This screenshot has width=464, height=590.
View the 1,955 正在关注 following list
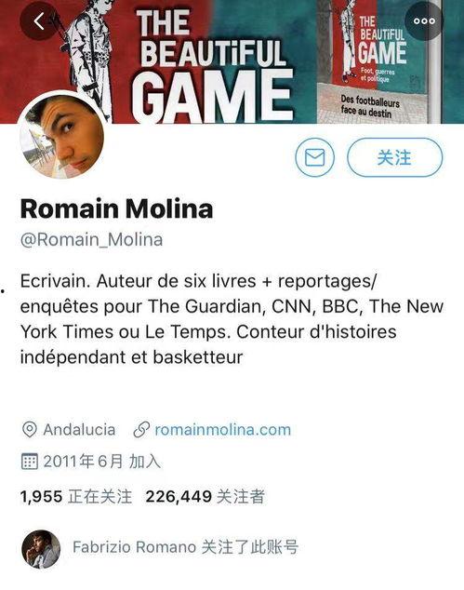pos(76,496)
